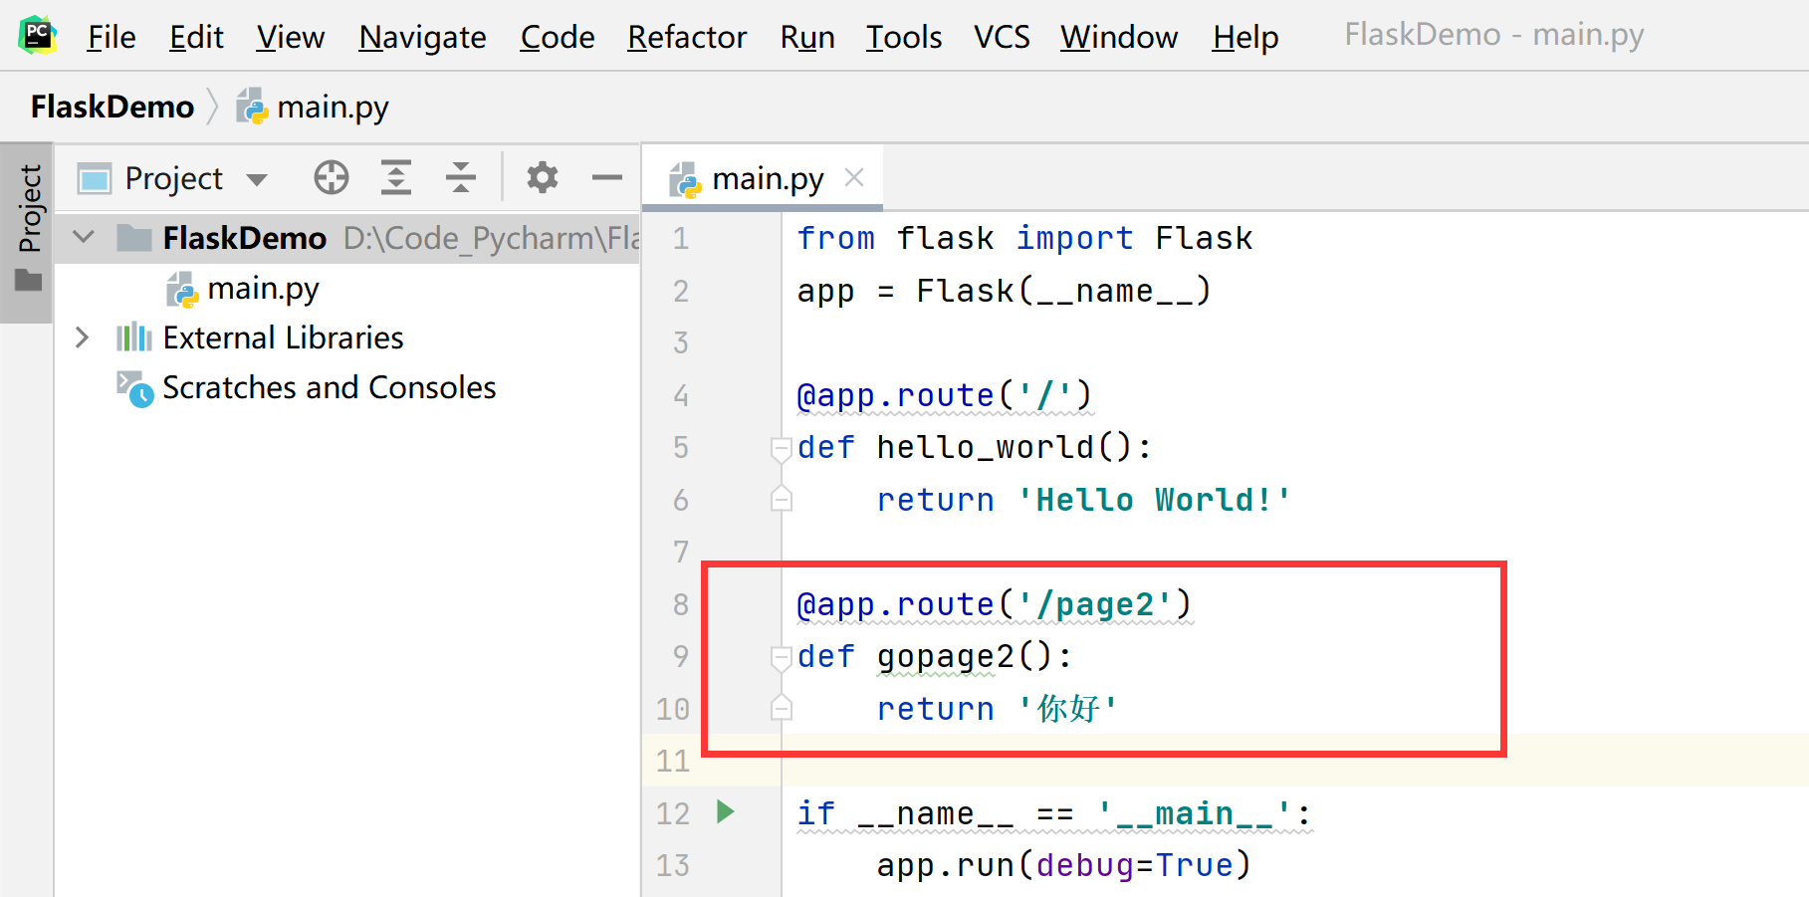
Task: Collapse the FlaskDemo project folder
Action: tap(84, 238)
